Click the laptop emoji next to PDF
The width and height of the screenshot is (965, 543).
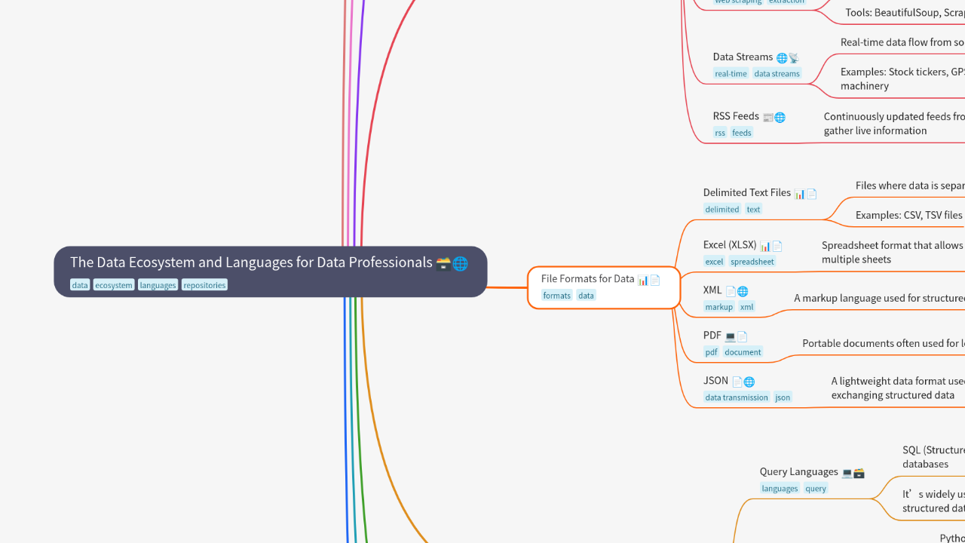click(730, 336)
